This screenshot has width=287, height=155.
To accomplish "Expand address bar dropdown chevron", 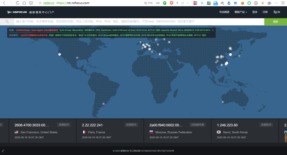I will [x=188, y=3].
